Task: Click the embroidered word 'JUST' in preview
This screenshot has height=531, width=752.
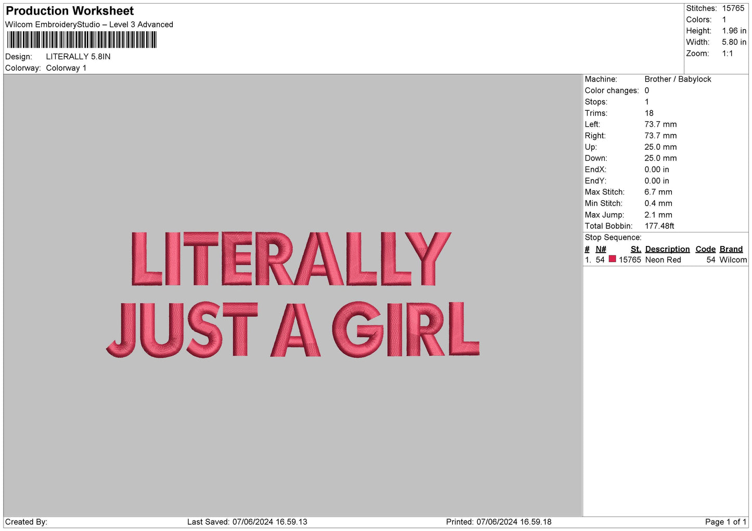Action: [x=182, y=330]
